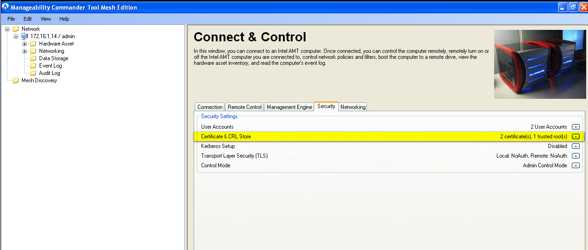The width and height of the screenshot is (588, 250).
Task: Collapse the Network tree node
Action: point(7,29)
